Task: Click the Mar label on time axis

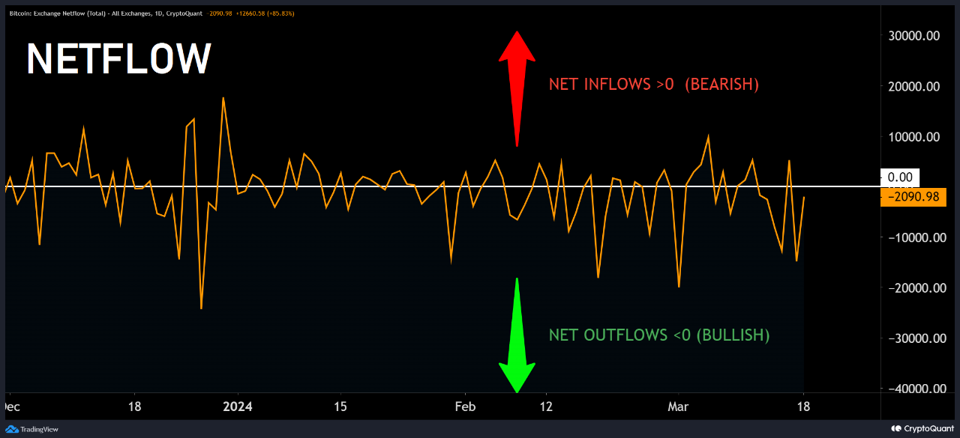Action: click(x=678, y=407)
